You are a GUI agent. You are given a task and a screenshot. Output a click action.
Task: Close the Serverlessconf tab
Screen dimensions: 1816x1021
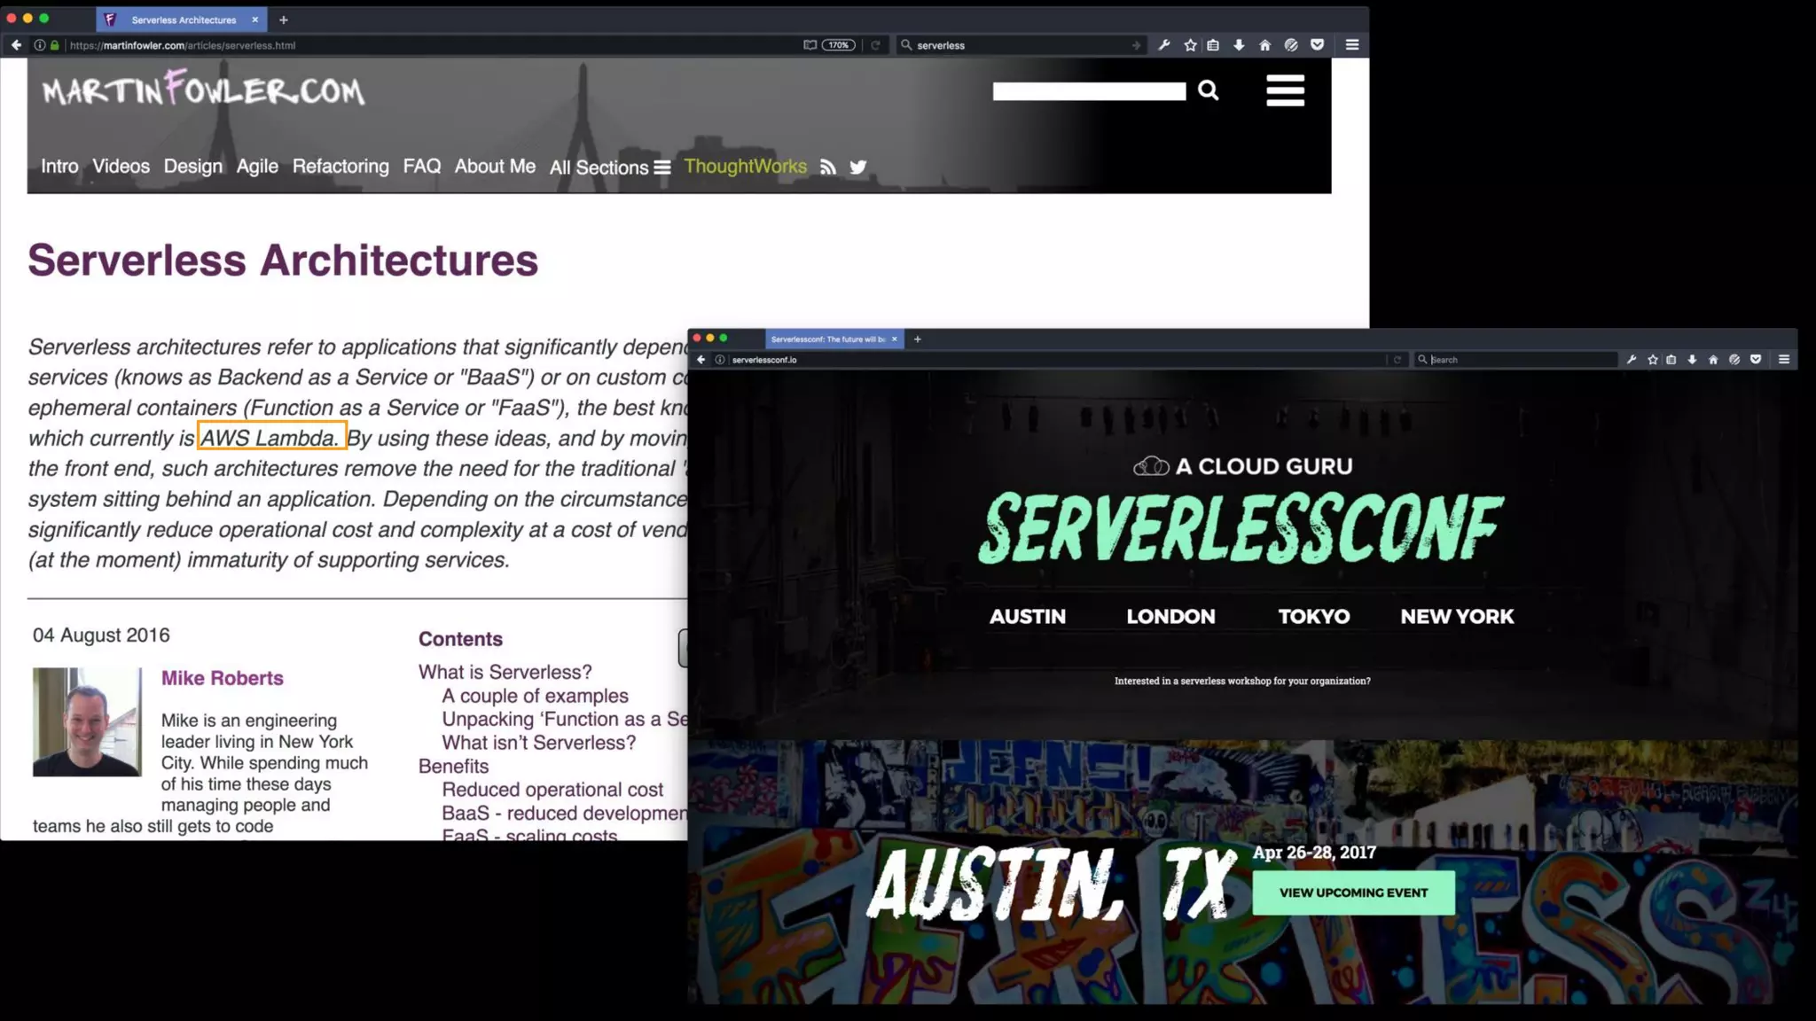(x=894, y=339)
